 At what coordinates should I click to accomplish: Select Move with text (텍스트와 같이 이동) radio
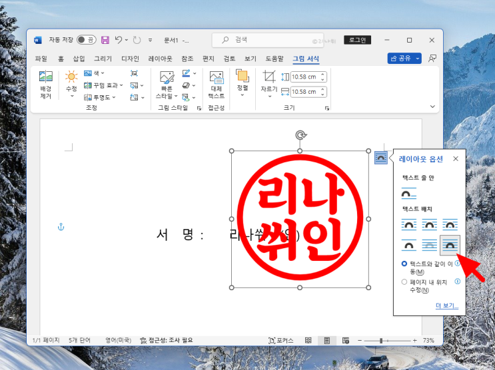click(x=404, y=264)
